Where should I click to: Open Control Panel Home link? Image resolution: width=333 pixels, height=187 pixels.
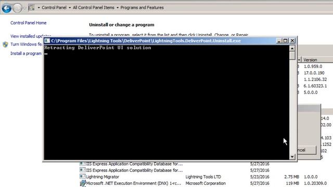click(x=29, y=23)
